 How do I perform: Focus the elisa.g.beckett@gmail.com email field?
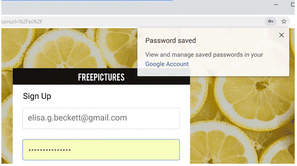[101, 118]
